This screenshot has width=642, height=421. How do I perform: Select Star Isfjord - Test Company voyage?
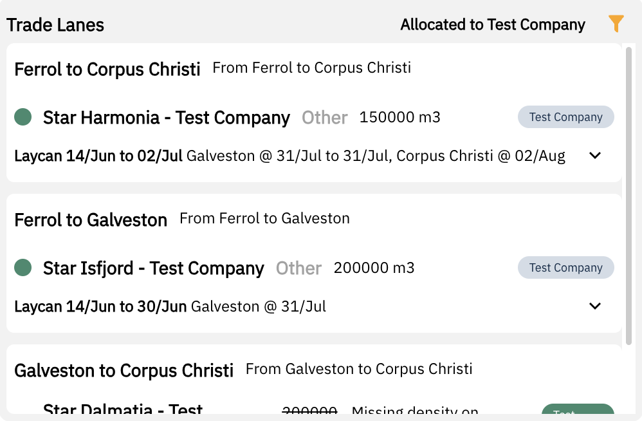153,268
